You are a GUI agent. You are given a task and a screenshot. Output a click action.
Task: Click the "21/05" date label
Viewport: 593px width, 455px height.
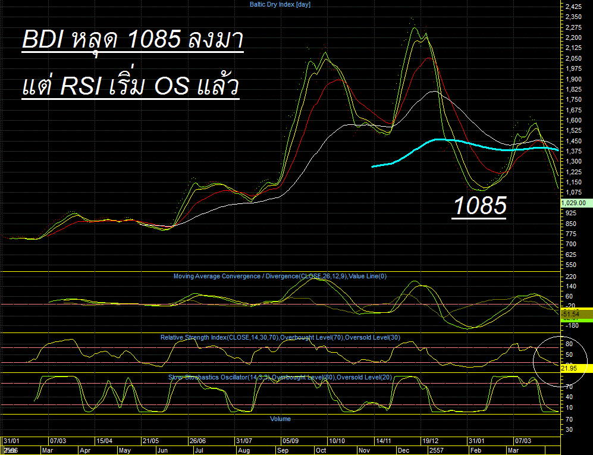click(151, 441)
